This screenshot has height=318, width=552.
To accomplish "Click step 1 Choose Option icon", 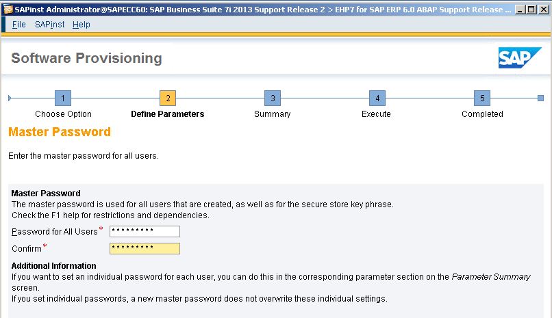I will point(63,98).
